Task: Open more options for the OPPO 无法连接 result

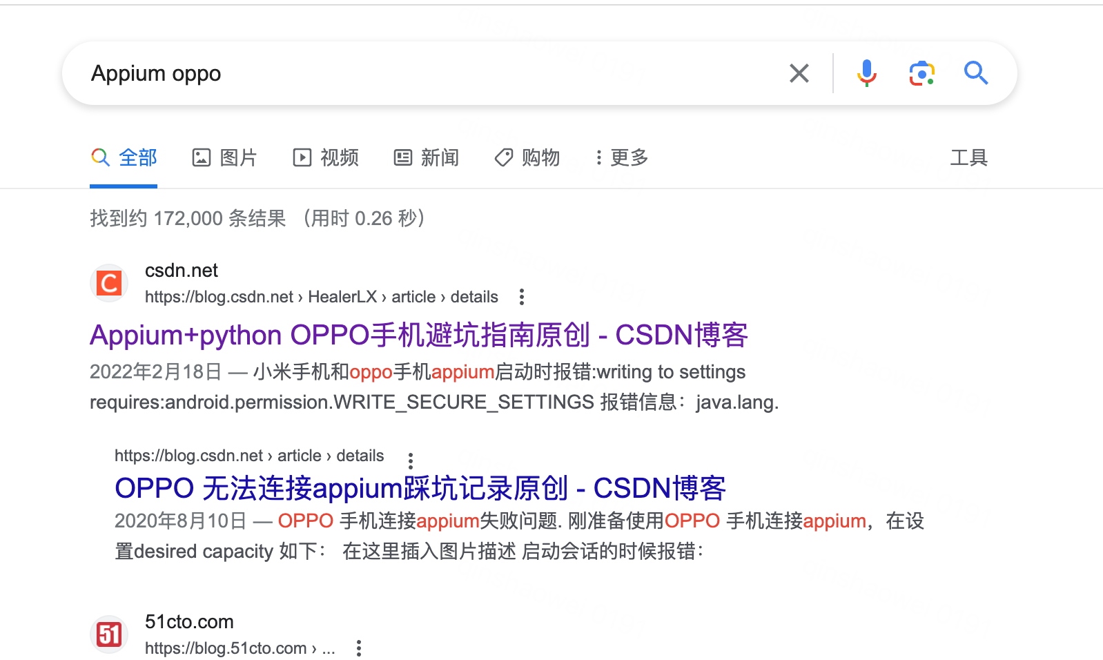Action: (411, 460)
